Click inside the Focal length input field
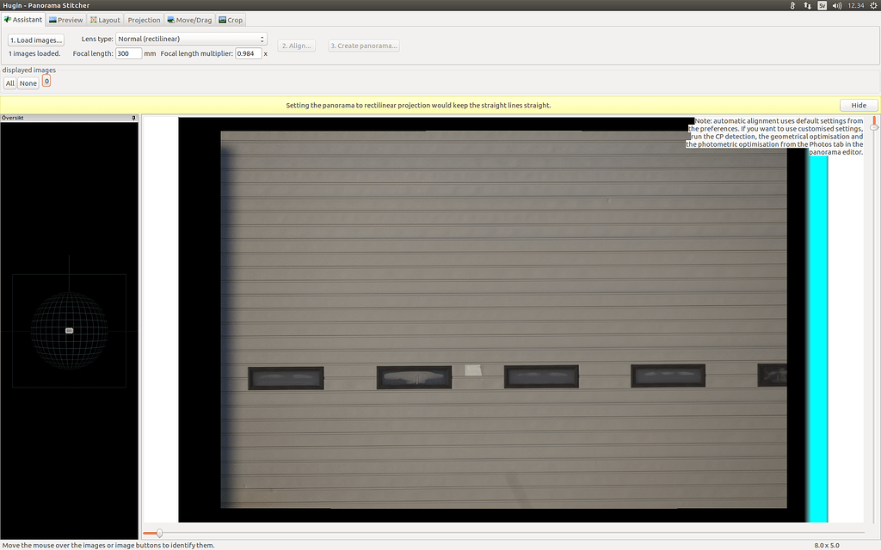881x550 pixels. click(x=127, y=52)
